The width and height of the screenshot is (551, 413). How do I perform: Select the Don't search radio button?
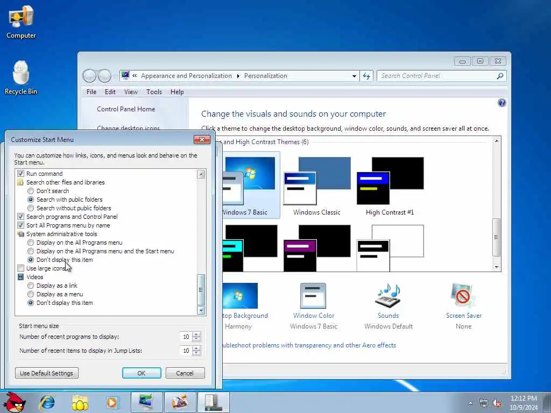[x=31, y=191]
